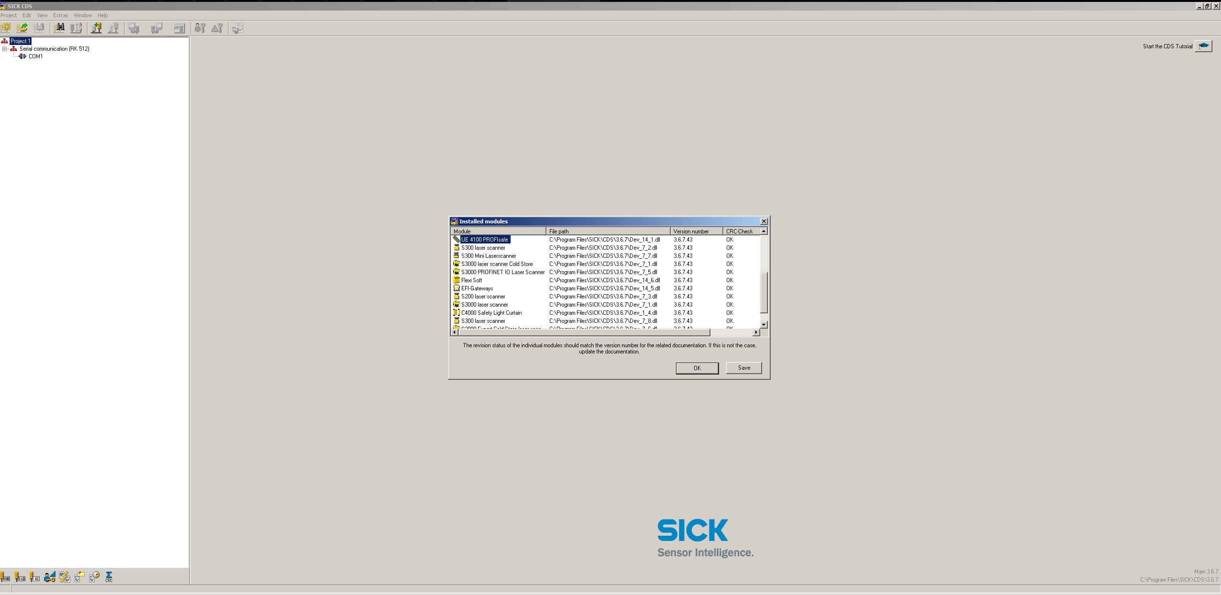Create a new project using the toolbar icon
1221x595 pixels.
6,28
